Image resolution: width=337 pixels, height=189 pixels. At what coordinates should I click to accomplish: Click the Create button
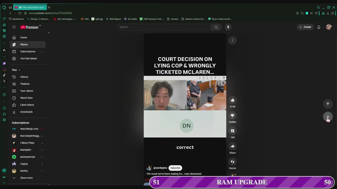coord(305,27)
